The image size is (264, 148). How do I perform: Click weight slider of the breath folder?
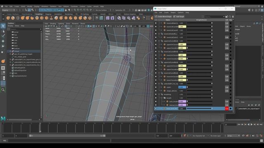tap(199, 98)
